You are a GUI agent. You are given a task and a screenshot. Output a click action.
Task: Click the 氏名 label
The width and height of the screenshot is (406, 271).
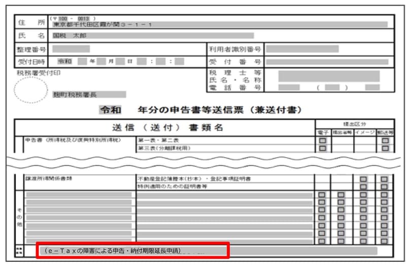coord(31,36)
